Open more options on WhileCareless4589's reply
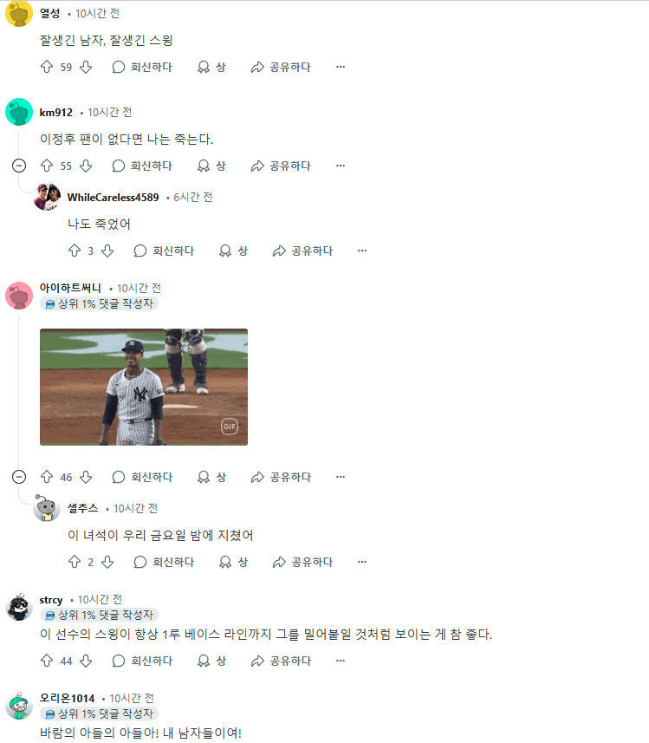Screen dimensions: 649x743 (x=362, y=251)
